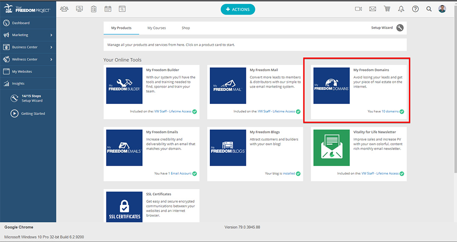Expand the Marketing sidebar menu arrow
Screen dimensions: 457x242
tap(51, 35)
